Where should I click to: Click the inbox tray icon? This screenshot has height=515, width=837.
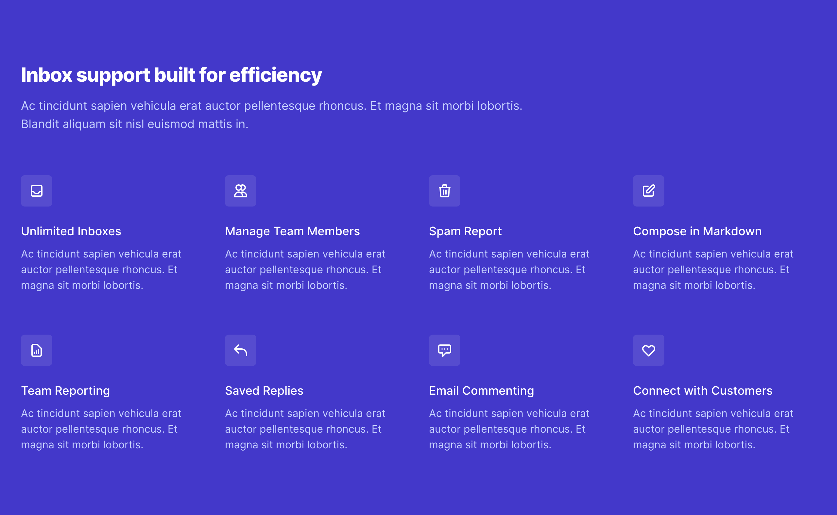click(x=37, y=191)
